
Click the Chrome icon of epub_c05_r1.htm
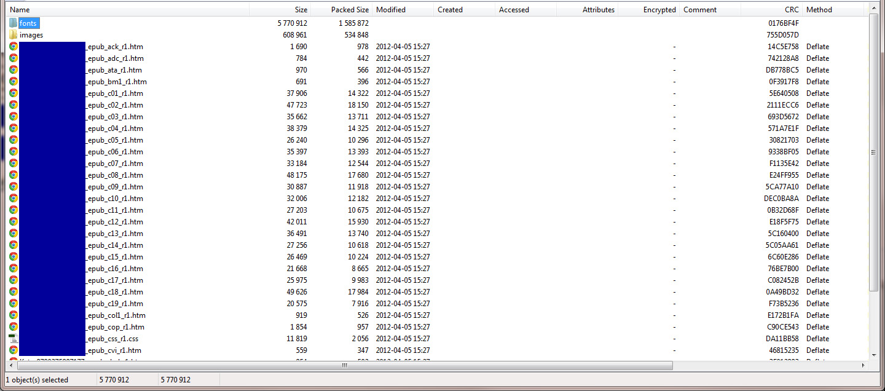point(13,140)
